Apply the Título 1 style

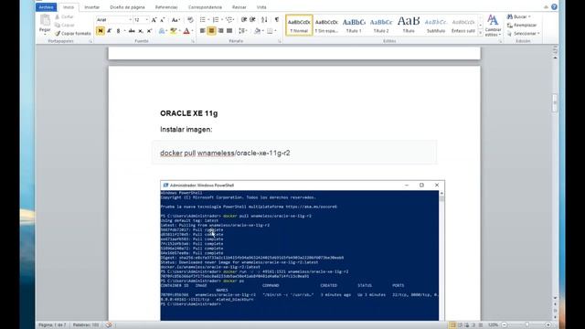[354, 25]
